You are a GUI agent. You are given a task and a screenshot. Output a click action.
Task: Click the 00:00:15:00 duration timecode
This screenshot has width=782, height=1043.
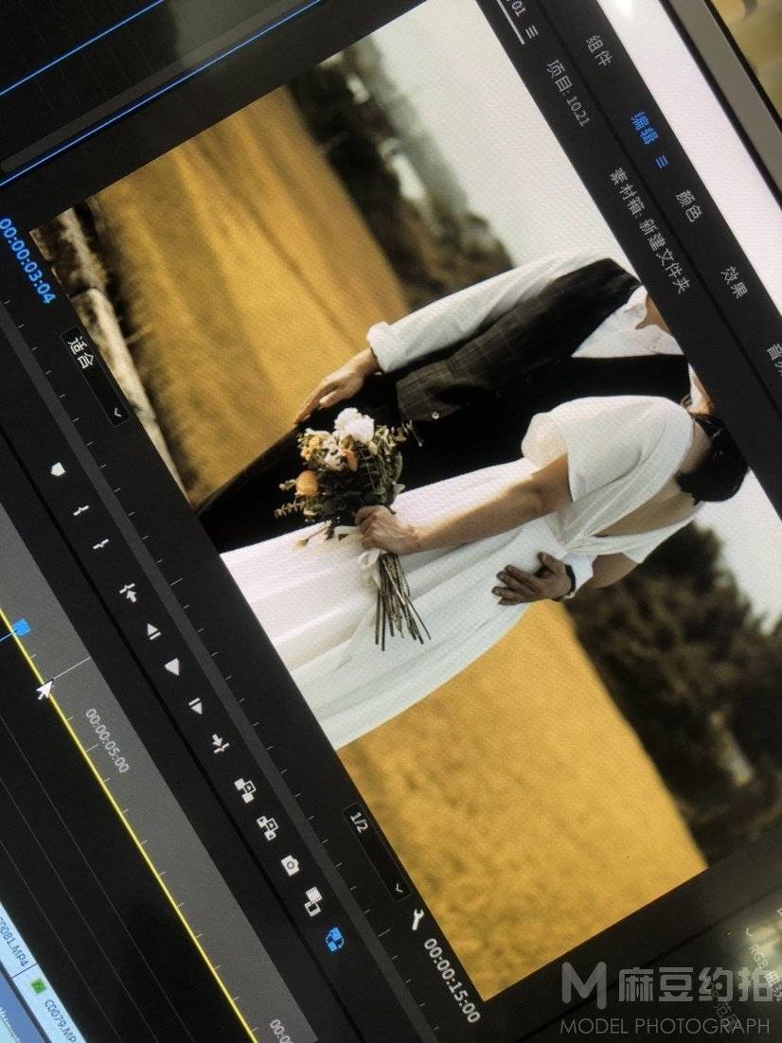pyautogui.click(x=452, y=980)
